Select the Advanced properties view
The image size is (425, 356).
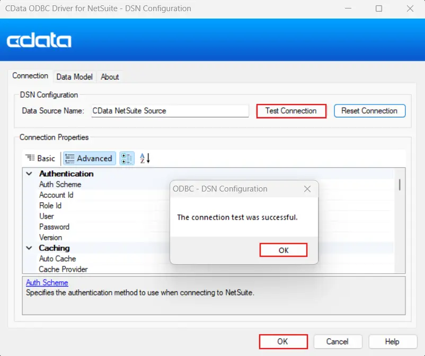(x=89, y=158)
